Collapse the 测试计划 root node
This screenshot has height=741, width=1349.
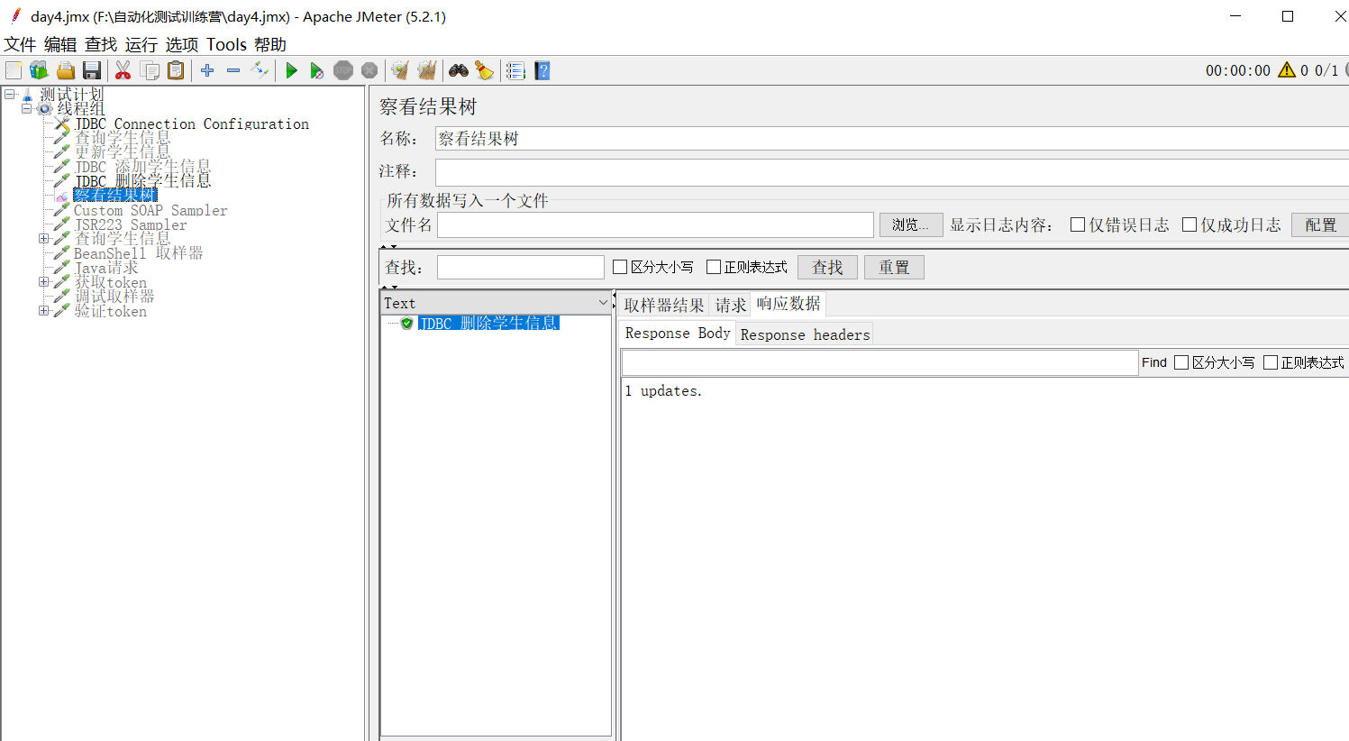10,94
